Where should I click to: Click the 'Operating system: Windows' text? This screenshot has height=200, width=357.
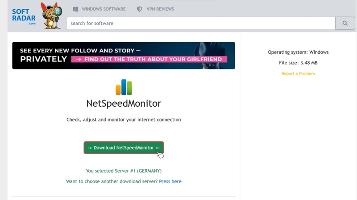[x=298, y=52]
